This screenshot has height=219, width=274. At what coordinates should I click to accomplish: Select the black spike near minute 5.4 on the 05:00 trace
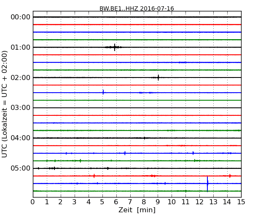108,168
